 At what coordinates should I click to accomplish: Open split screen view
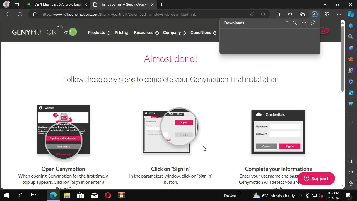(278, 14)
